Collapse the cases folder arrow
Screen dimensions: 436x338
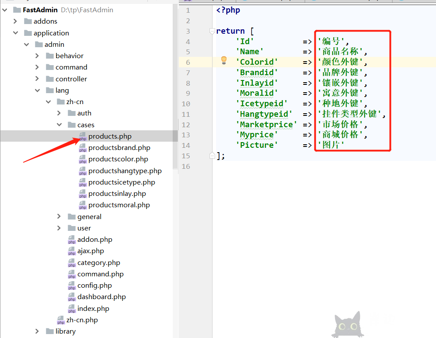click(59, 125)
